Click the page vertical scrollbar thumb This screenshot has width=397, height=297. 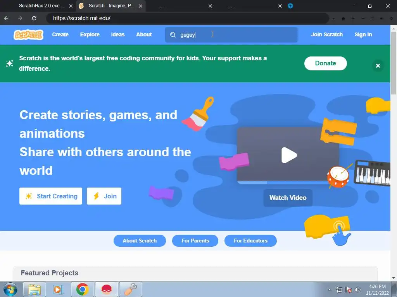[394, 63]
